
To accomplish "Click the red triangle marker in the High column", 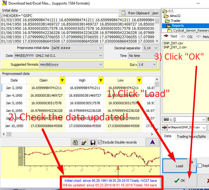I will 101,80.
